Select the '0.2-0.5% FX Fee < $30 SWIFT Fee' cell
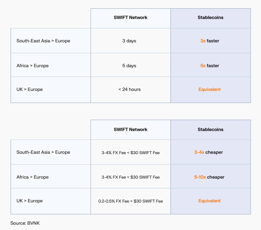The height and width of the screenshot is (230, 261). [x=131, y=201]
